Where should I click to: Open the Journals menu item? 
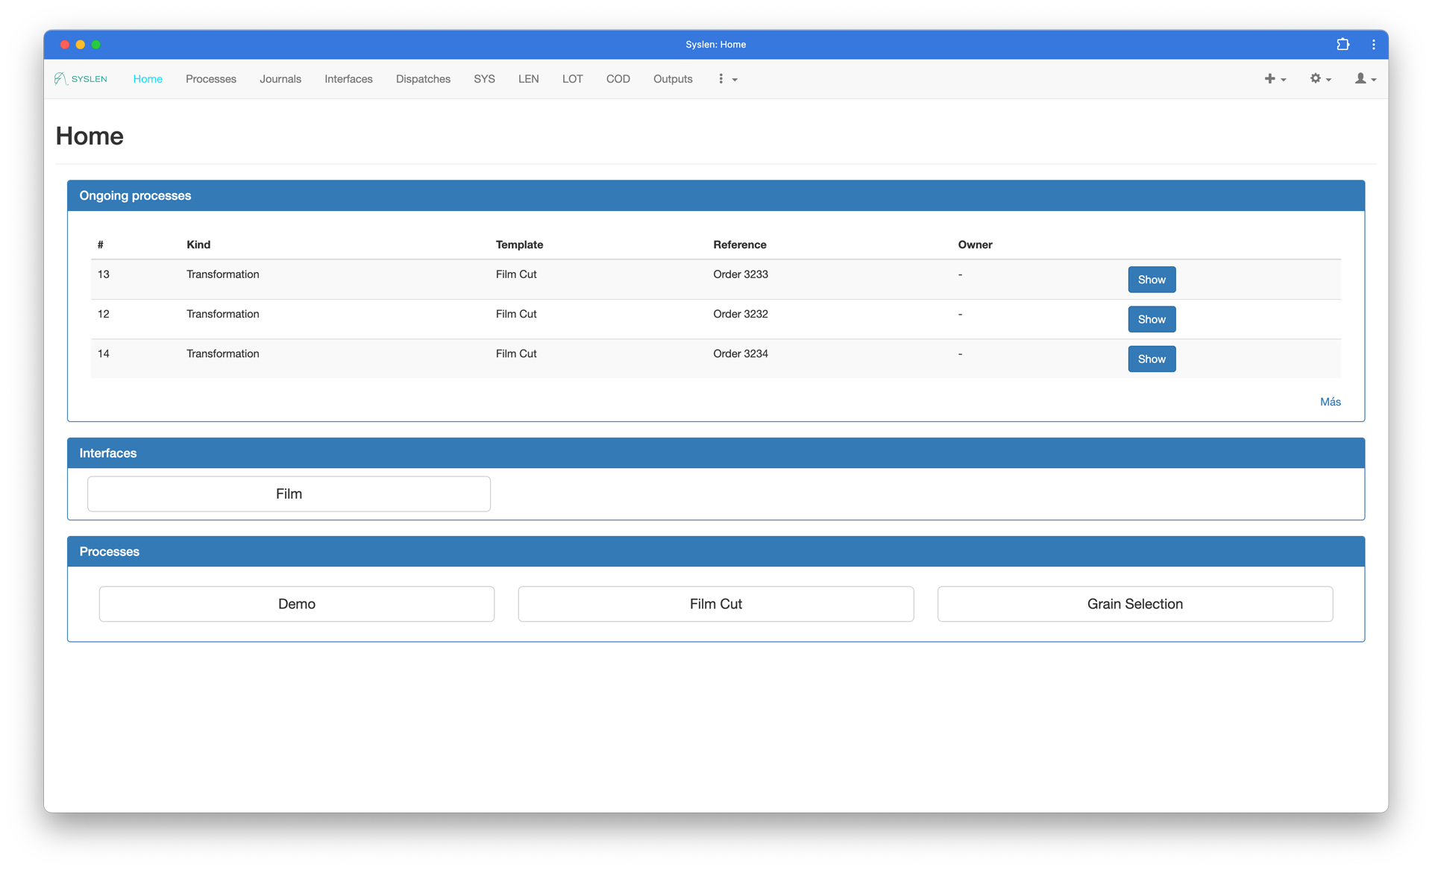pos(280,79)
